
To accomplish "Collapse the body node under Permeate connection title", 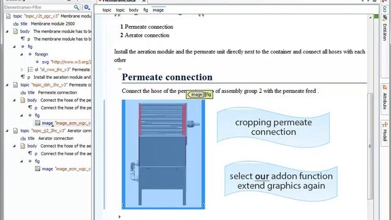I will click(x=14, y=100).
